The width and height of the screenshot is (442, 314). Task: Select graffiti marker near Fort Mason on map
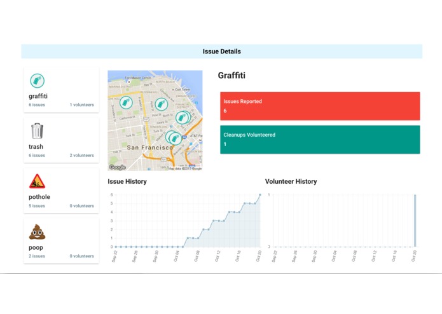click(x=126, y=102)
